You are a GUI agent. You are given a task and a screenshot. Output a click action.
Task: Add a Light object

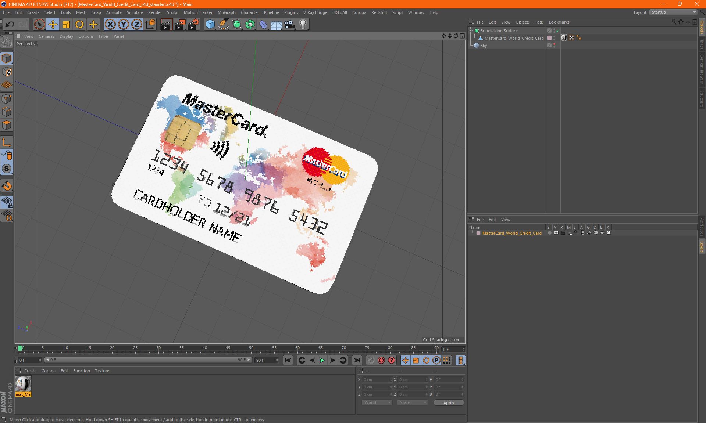pyautogui.click(x=303, y=25)
